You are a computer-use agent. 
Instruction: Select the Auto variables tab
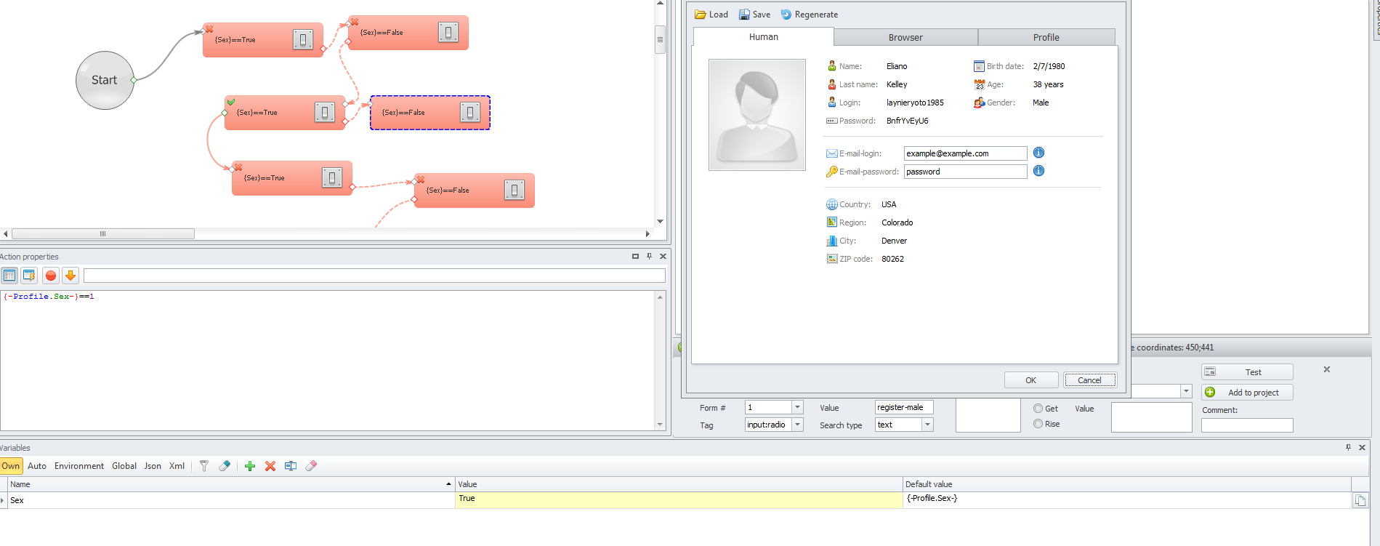coord(37,466)
